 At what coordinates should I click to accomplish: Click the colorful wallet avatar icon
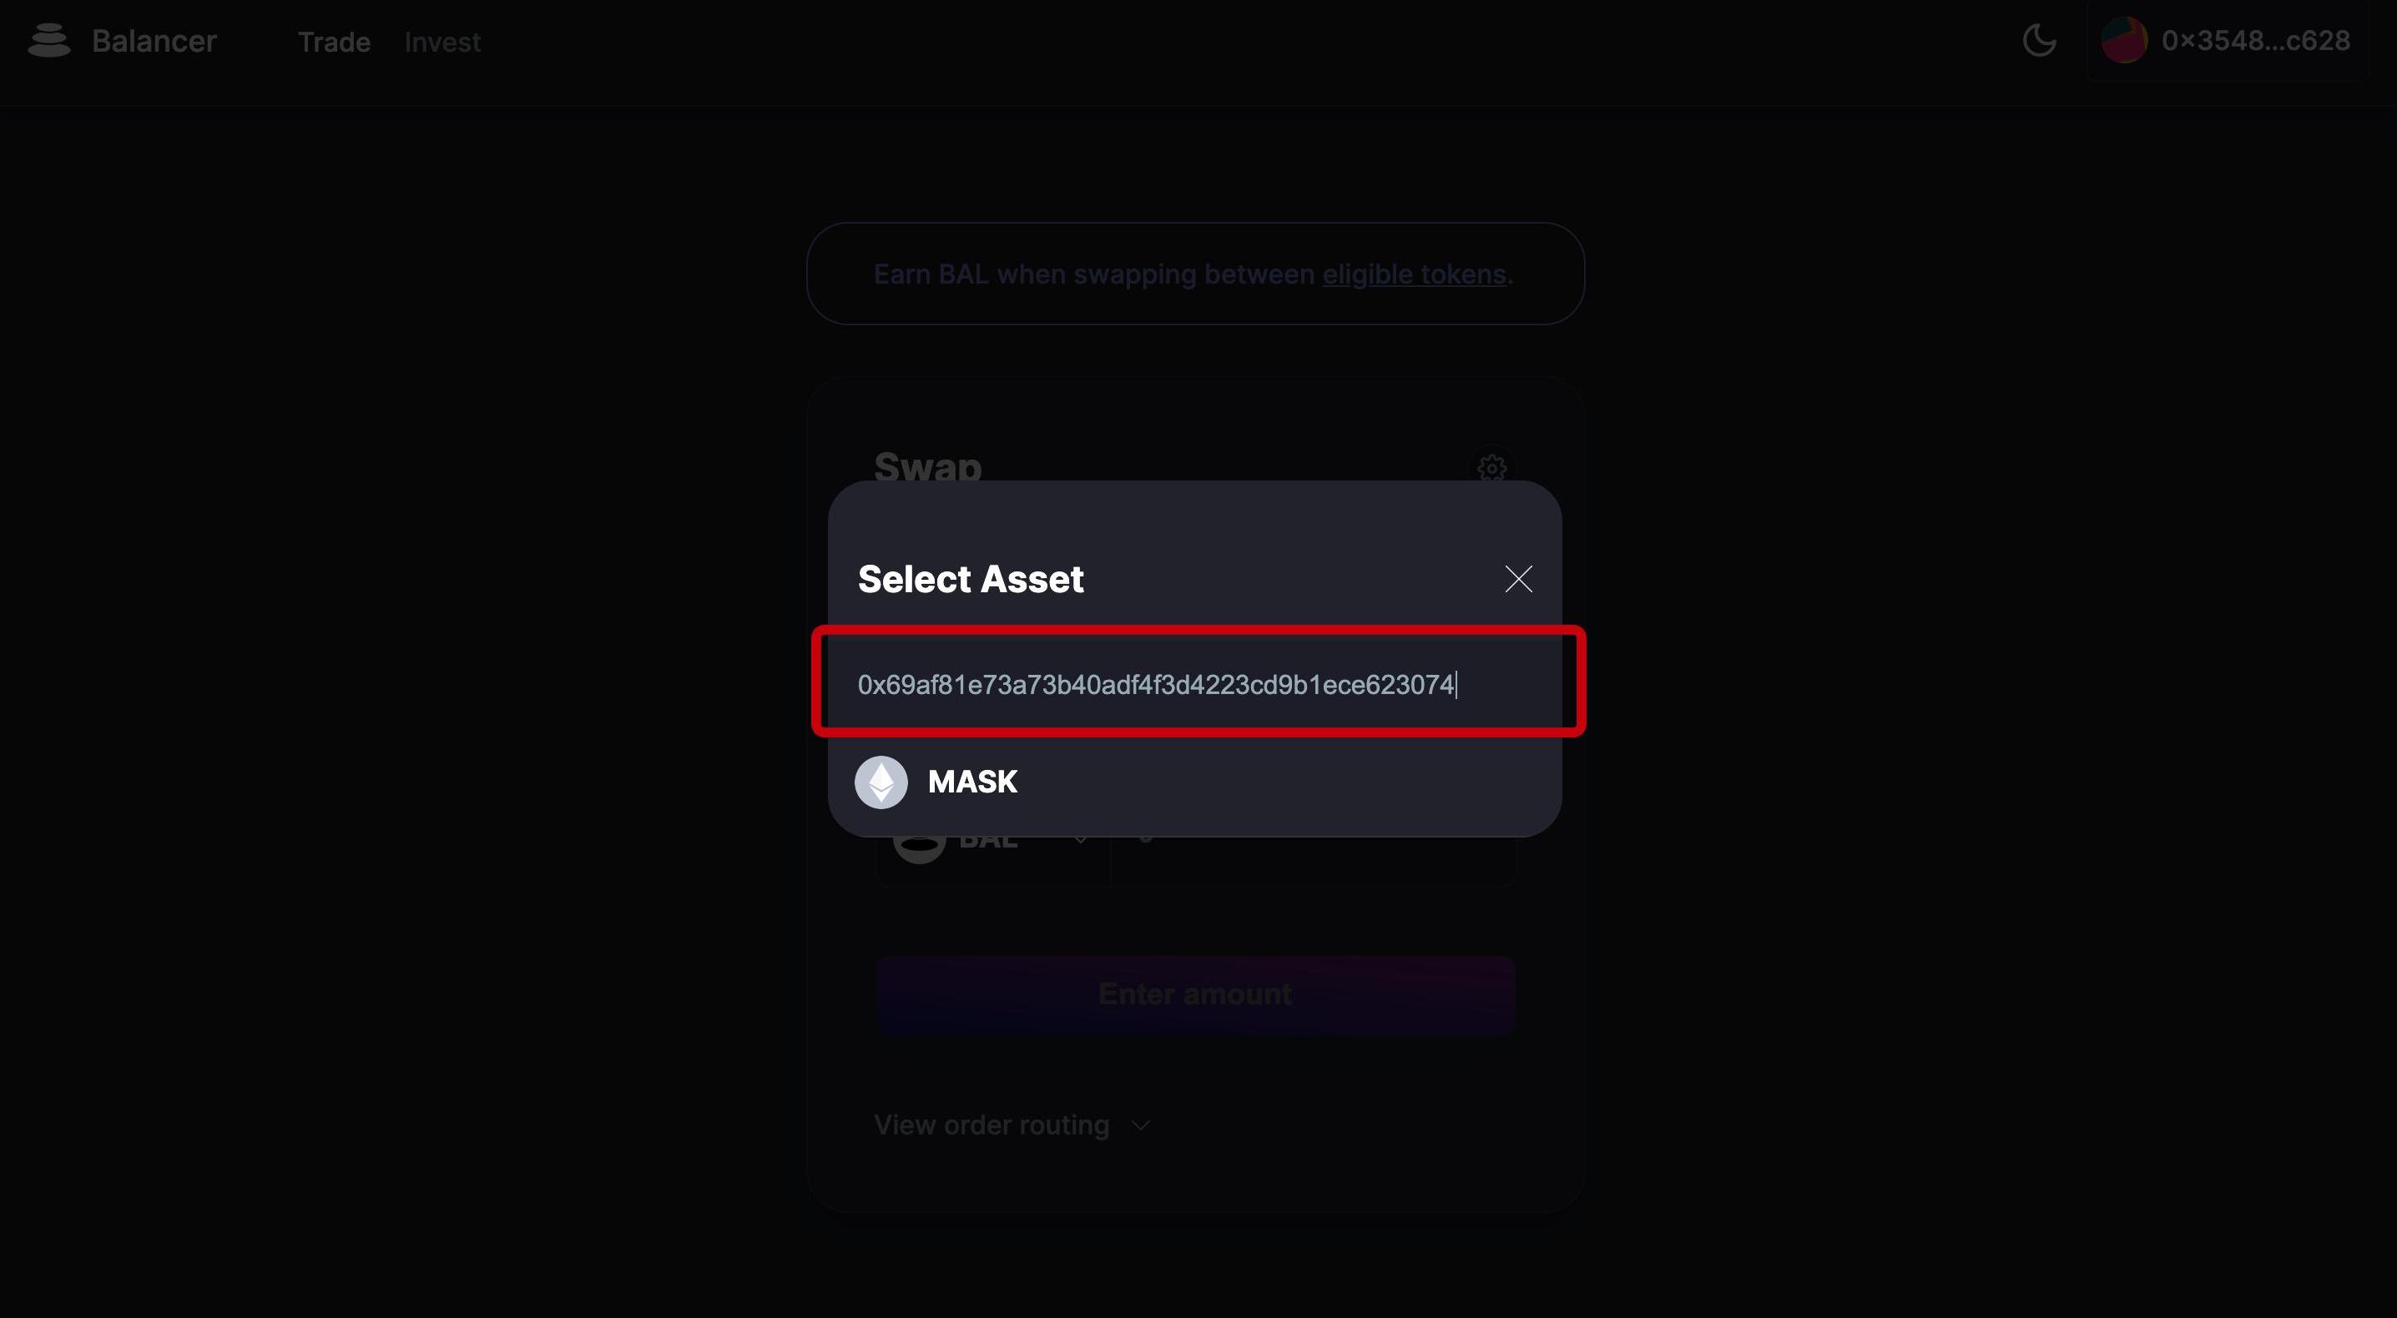tap(2123, 41)
